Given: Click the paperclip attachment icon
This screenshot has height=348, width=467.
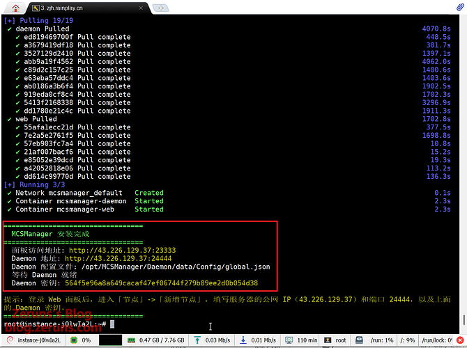Looking at the screenshot, I should pyautogui.click(x=461, y=7).
